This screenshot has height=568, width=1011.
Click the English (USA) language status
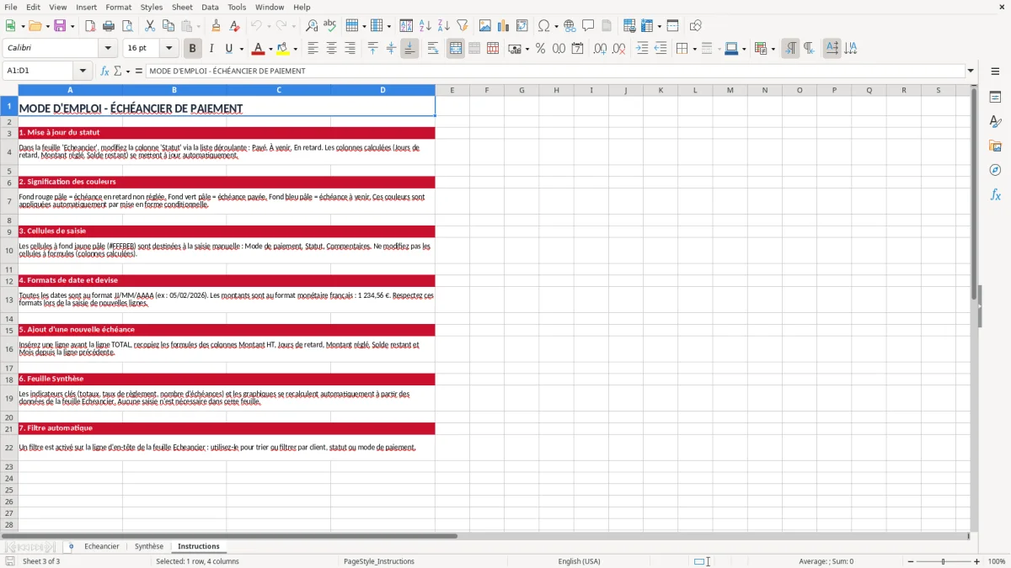(x=579, y=561)
